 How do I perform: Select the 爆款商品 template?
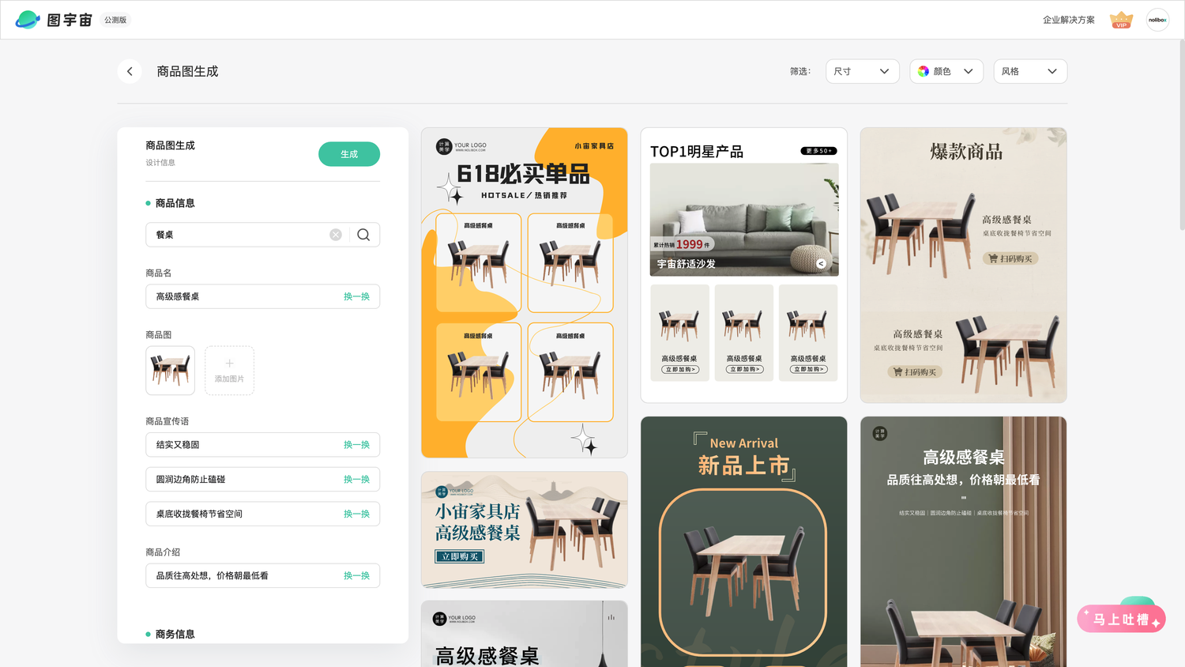pyautogui.click(x=964, y=265)
